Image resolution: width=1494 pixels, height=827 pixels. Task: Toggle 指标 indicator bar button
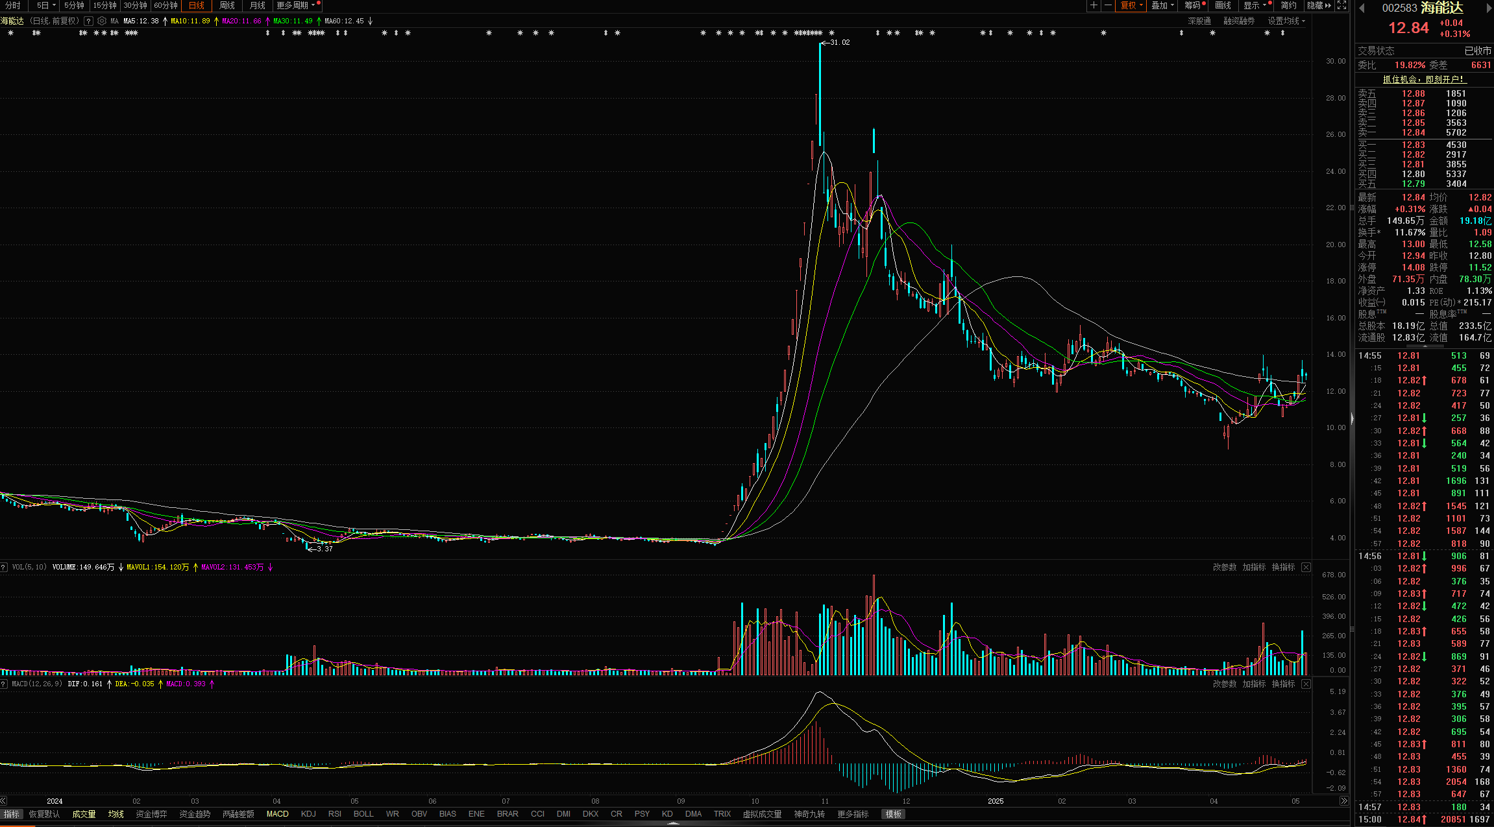tap(12, 814)
